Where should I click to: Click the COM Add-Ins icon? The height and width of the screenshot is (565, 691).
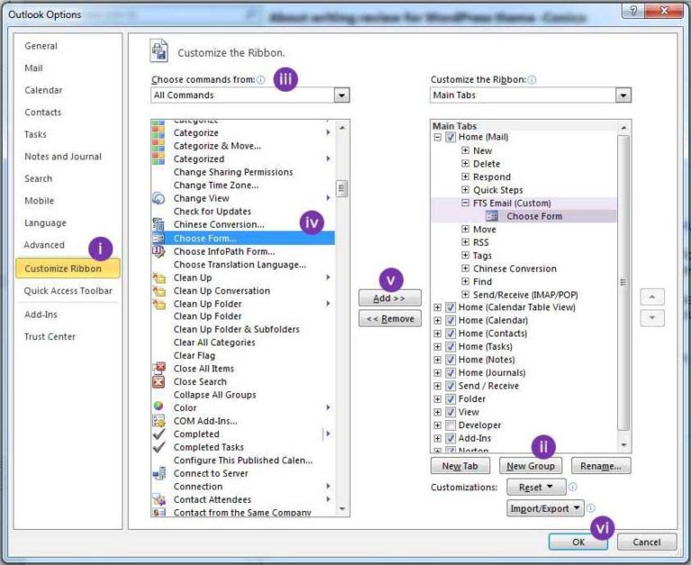[158, 421]
